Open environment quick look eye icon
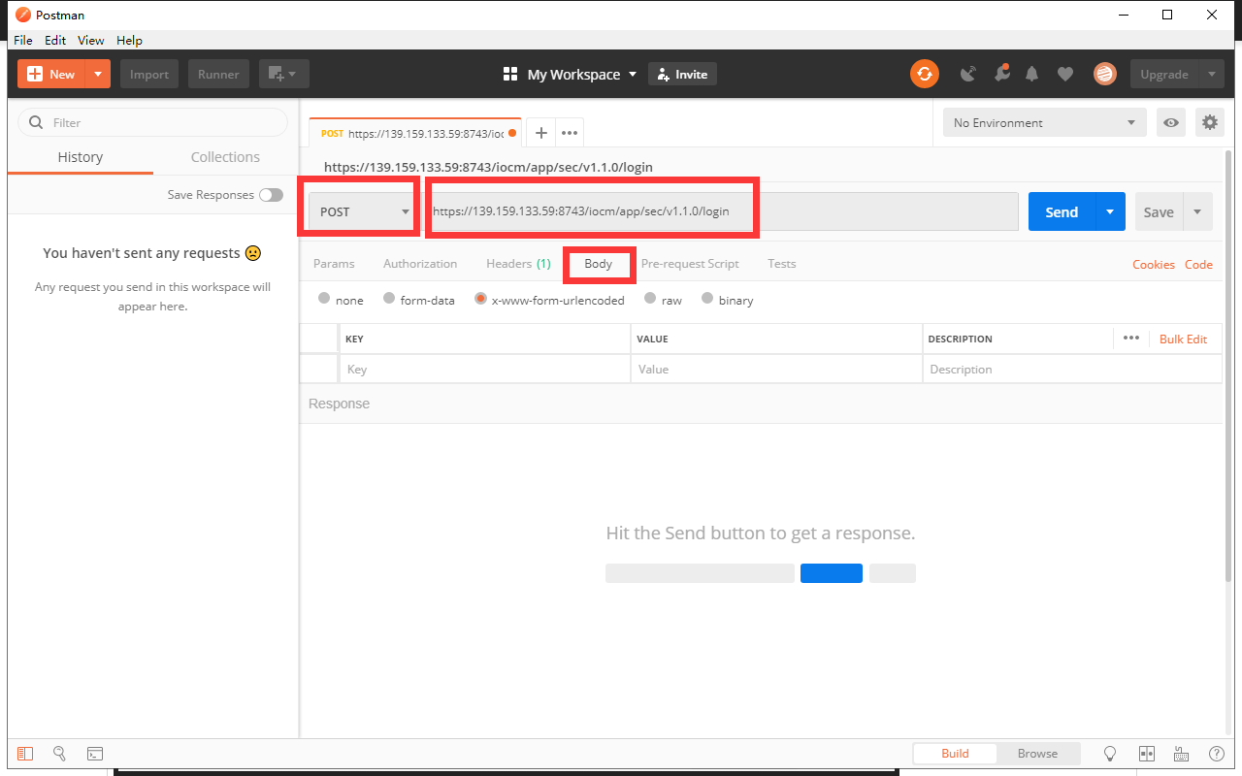This screenshot has height=776, width=1242. [x=1172, y=122]
